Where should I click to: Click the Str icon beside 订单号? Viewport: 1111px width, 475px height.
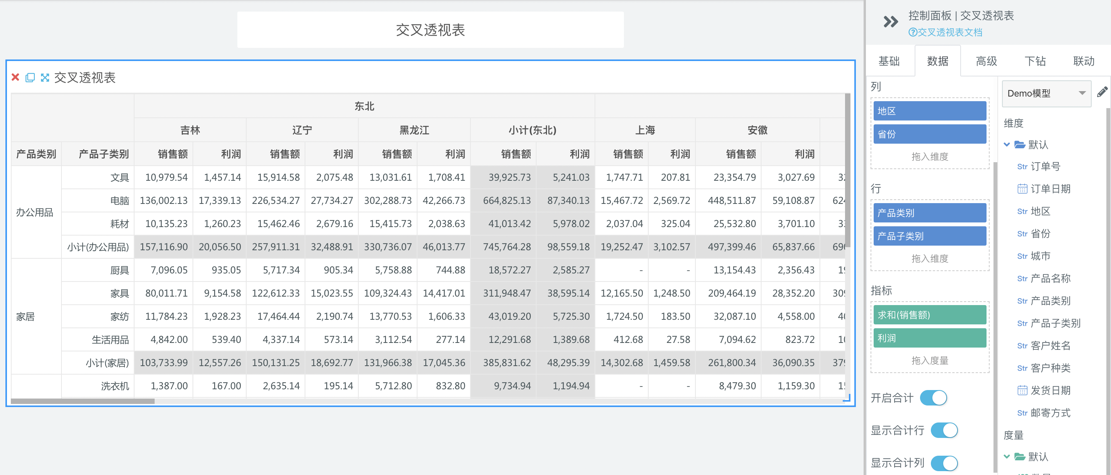pos(1022,166)
